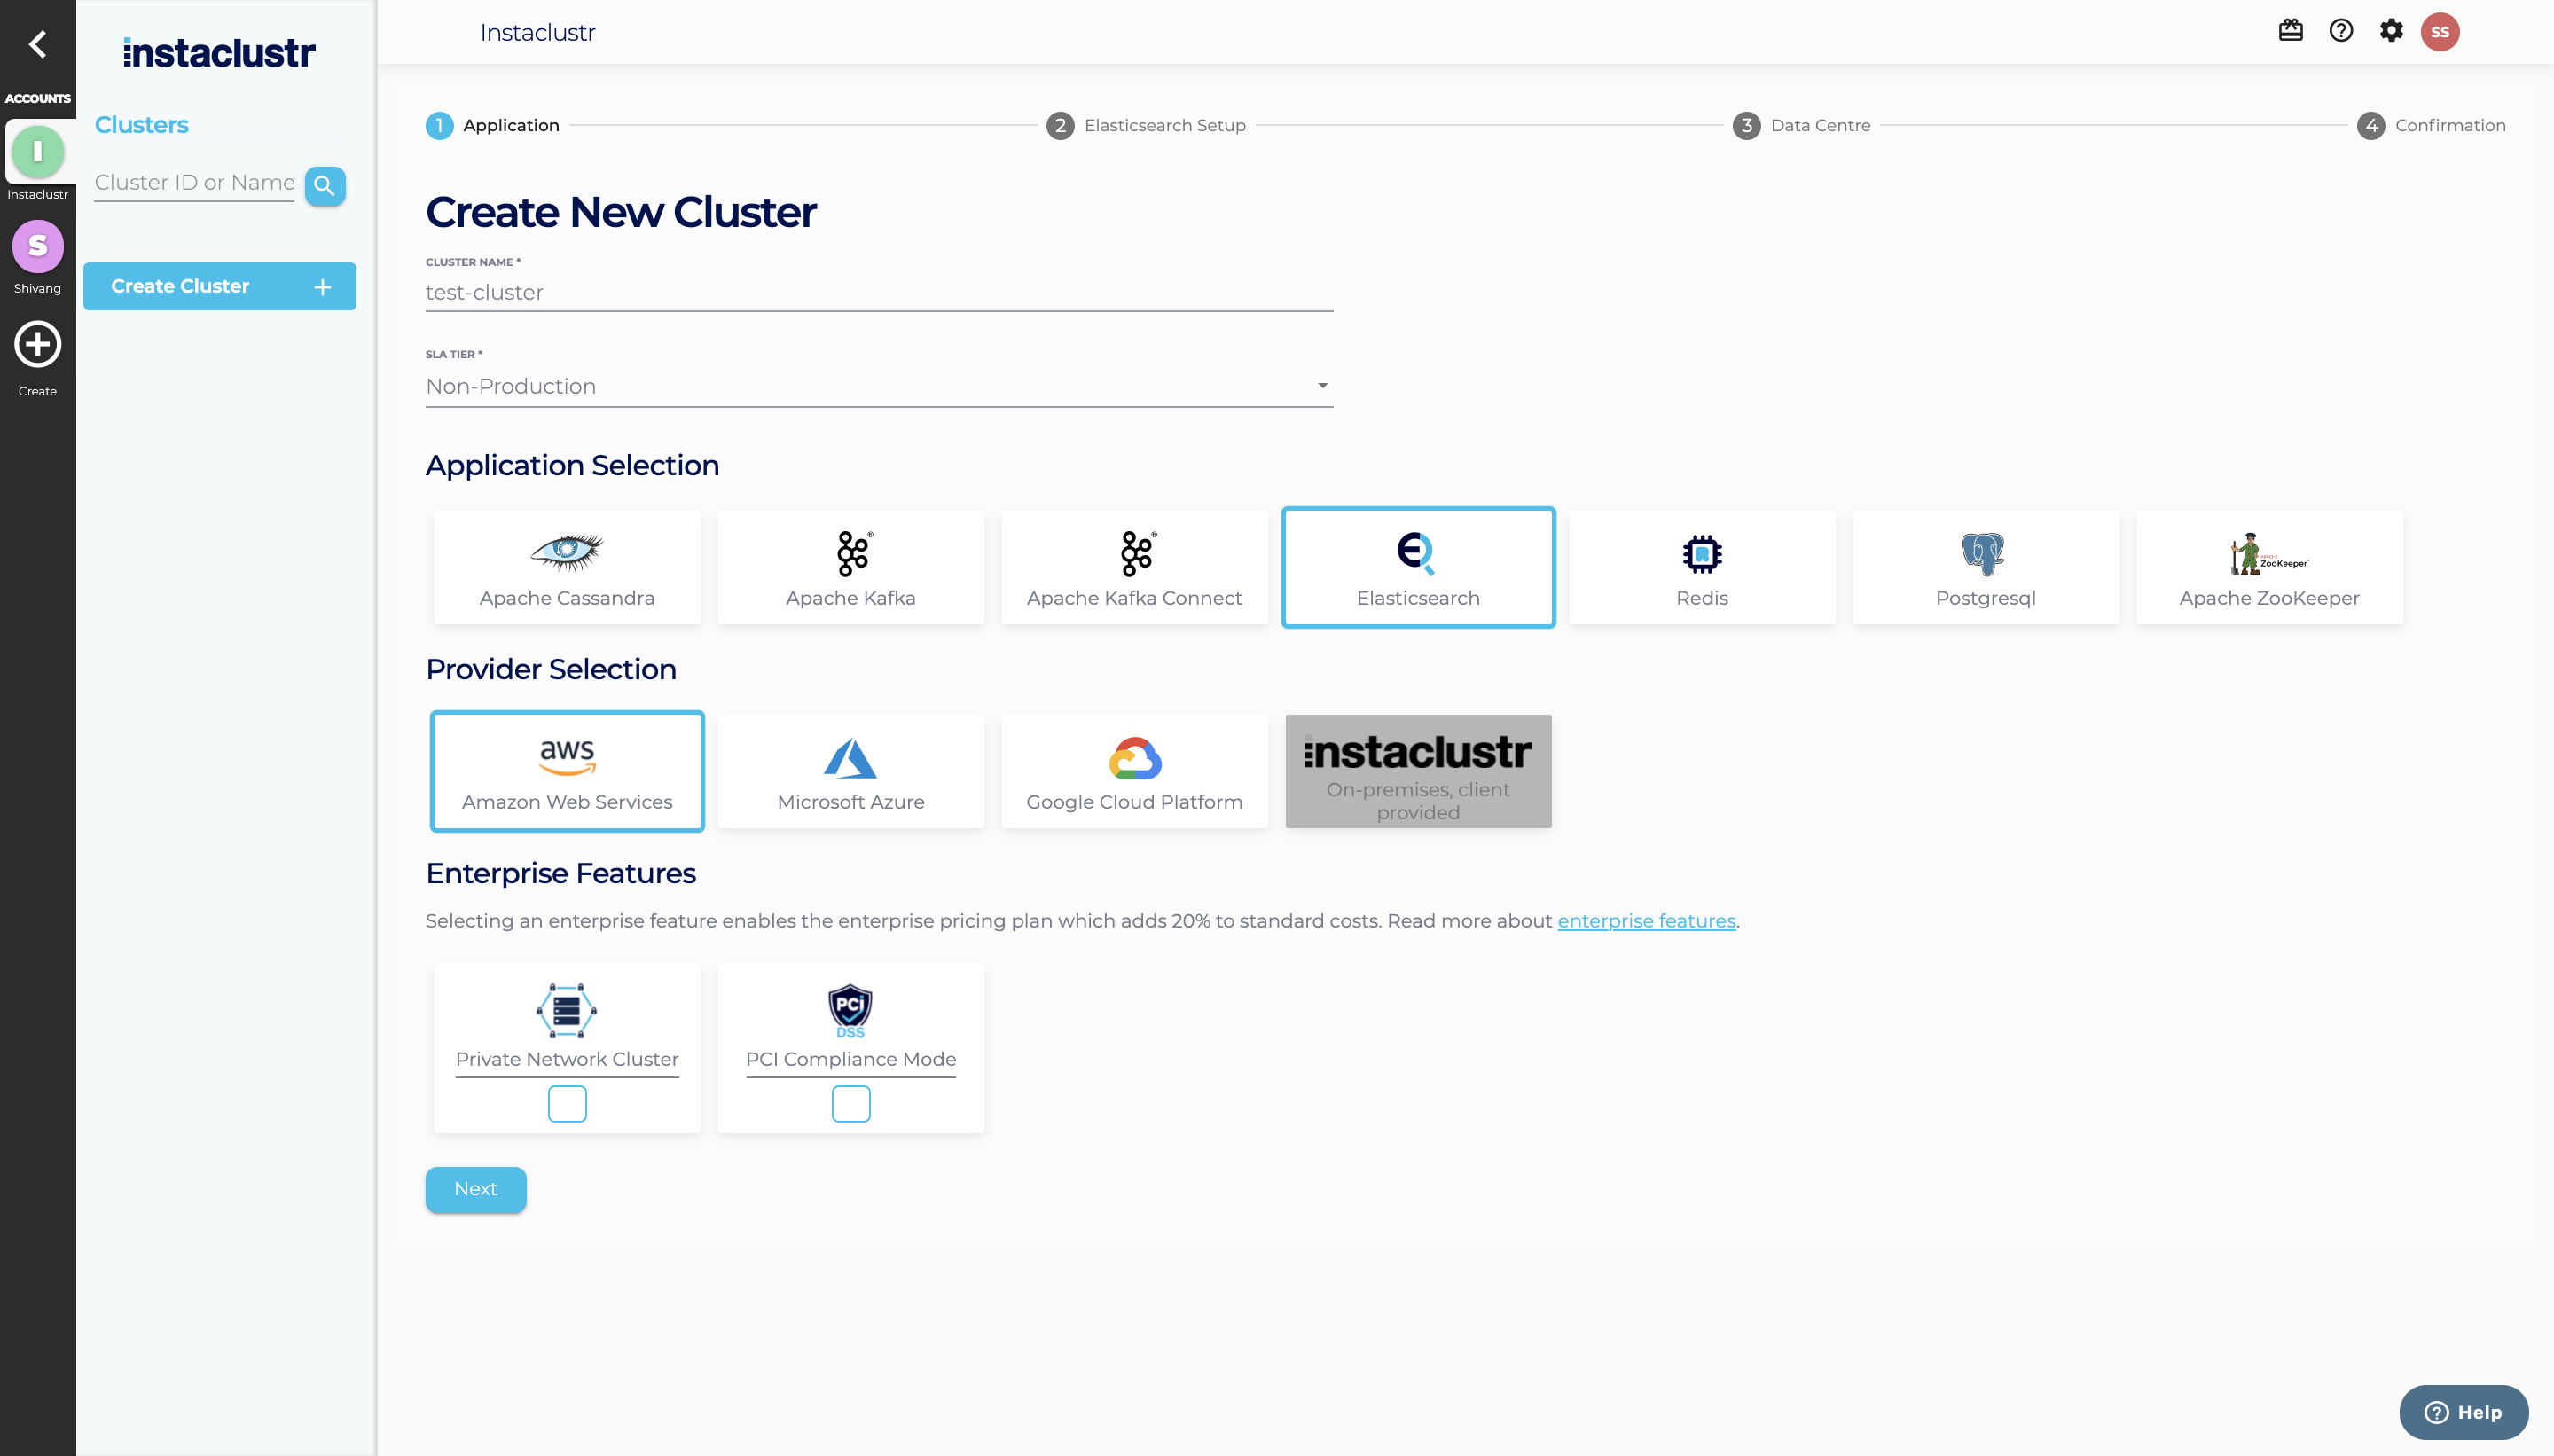Enable Private Network Cluster
This screenshot has height=1456, width=2554.
tap(566, 1103)
